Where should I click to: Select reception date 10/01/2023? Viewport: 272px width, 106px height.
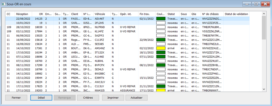[23, 23]
